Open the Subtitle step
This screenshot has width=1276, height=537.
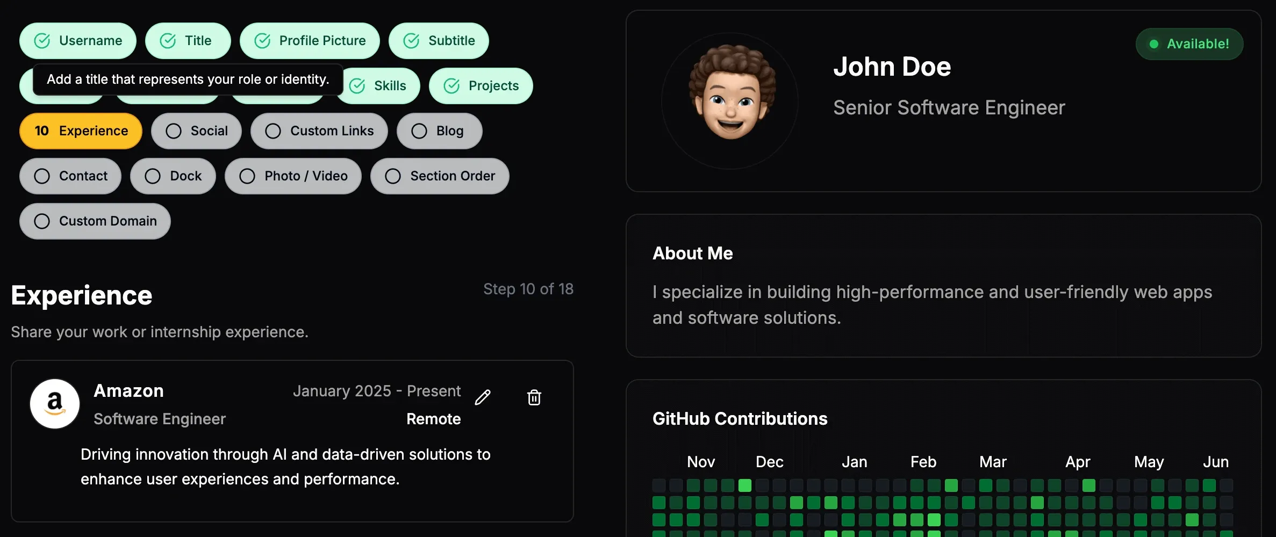click(439, 41)
